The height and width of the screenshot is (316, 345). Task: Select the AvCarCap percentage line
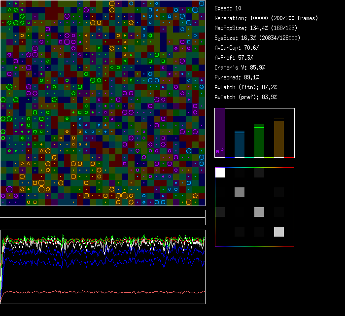point(237,48)
